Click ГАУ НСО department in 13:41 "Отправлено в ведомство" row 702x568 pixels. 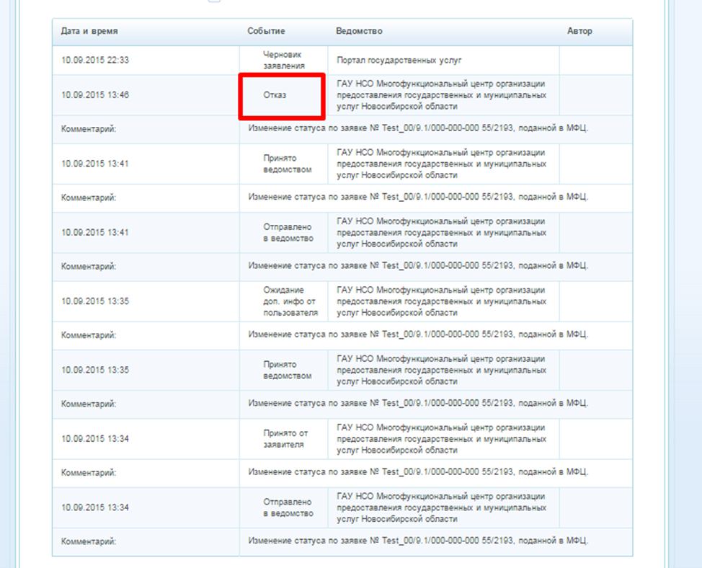tap(441, 233)
